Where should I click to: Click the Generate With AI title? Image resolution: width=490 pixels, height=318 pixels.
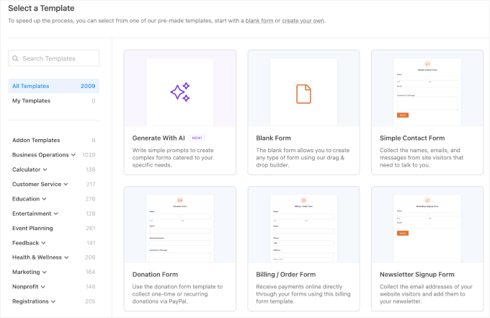159,138
